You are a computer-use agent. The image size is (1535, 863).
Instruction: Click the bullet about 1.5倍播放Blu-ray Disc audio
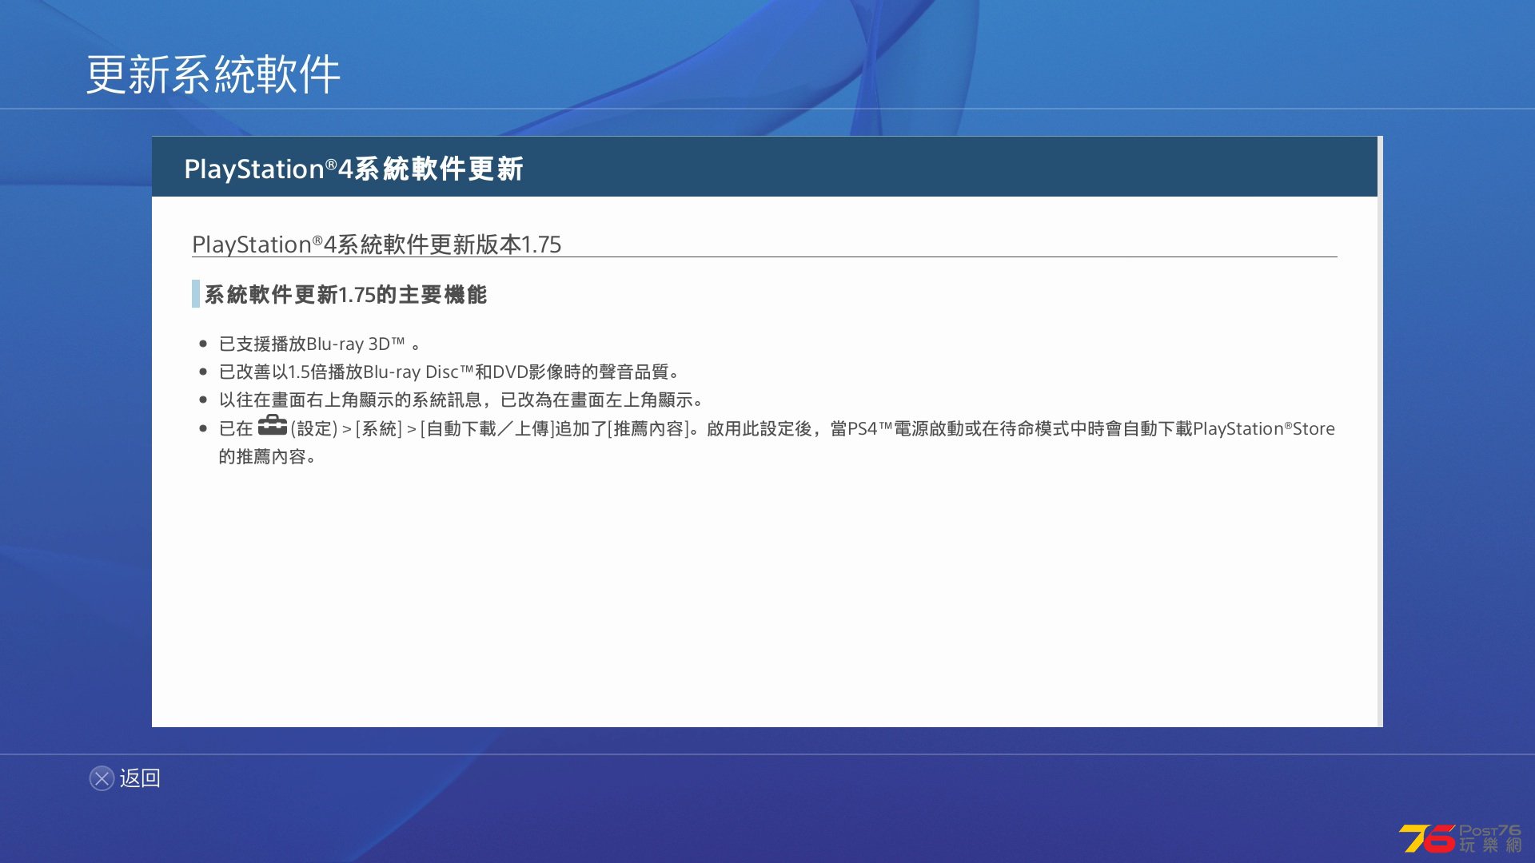click(x=449, y=372)
